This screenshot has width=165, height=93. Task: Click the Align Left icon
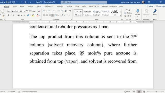[x=44, y=15]
